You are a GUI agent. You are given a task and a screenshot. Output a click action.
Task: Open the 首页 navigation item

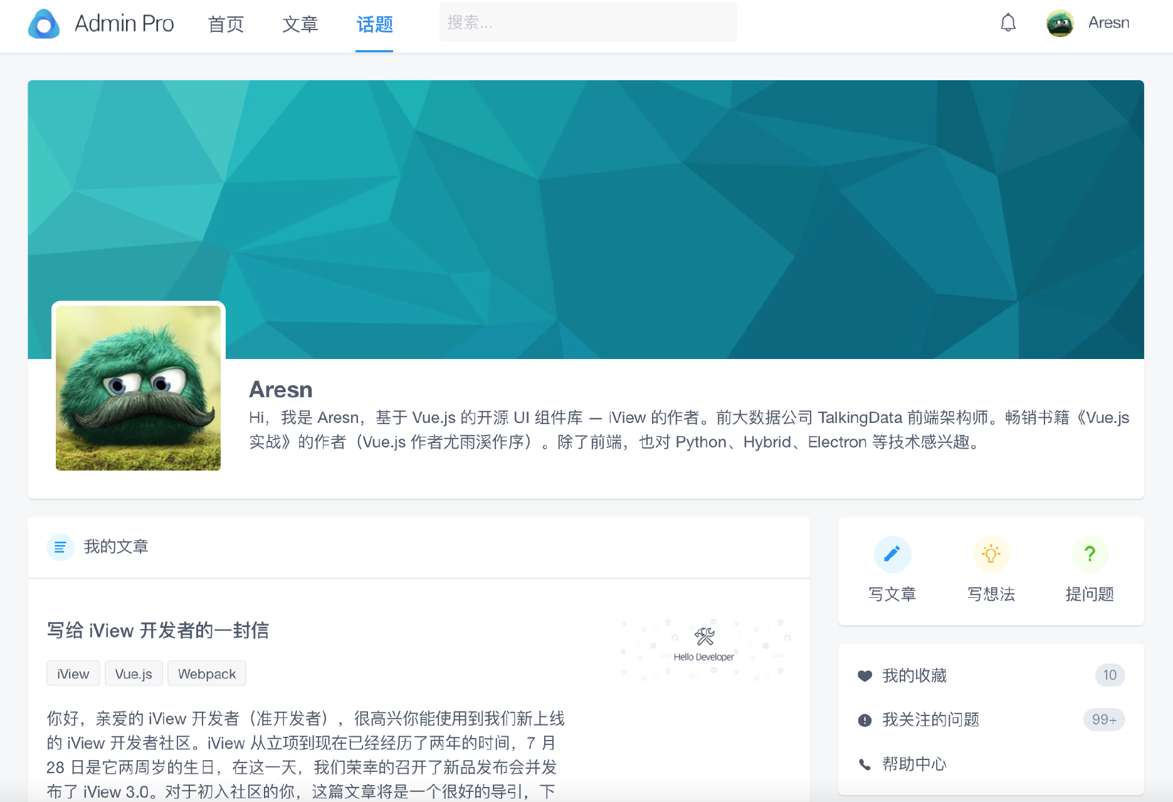(226, 24)
